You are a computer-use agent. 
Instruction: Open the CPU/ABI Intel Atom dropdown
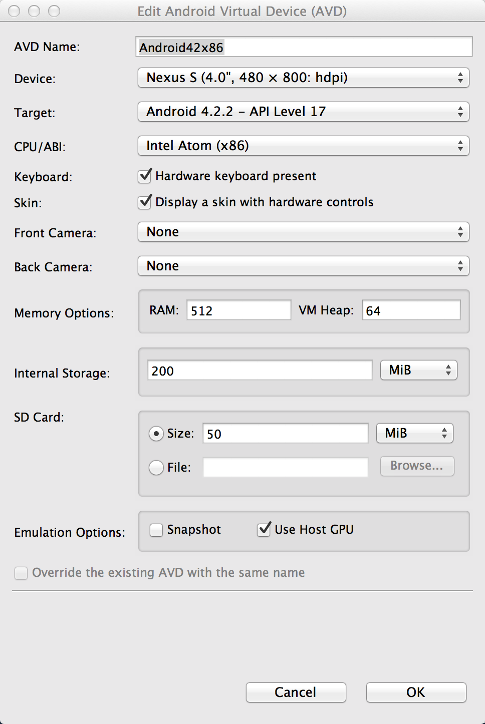[x=304, y=146]
